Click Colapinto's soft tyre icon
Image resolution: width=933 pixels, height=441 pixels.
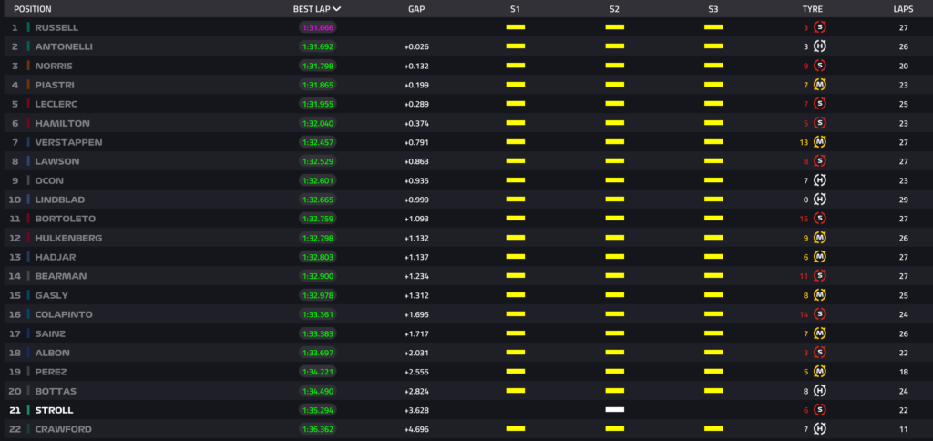(820, 314)
